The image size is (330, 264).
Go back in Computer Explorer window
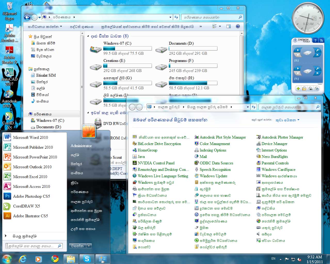coord(27,17)
